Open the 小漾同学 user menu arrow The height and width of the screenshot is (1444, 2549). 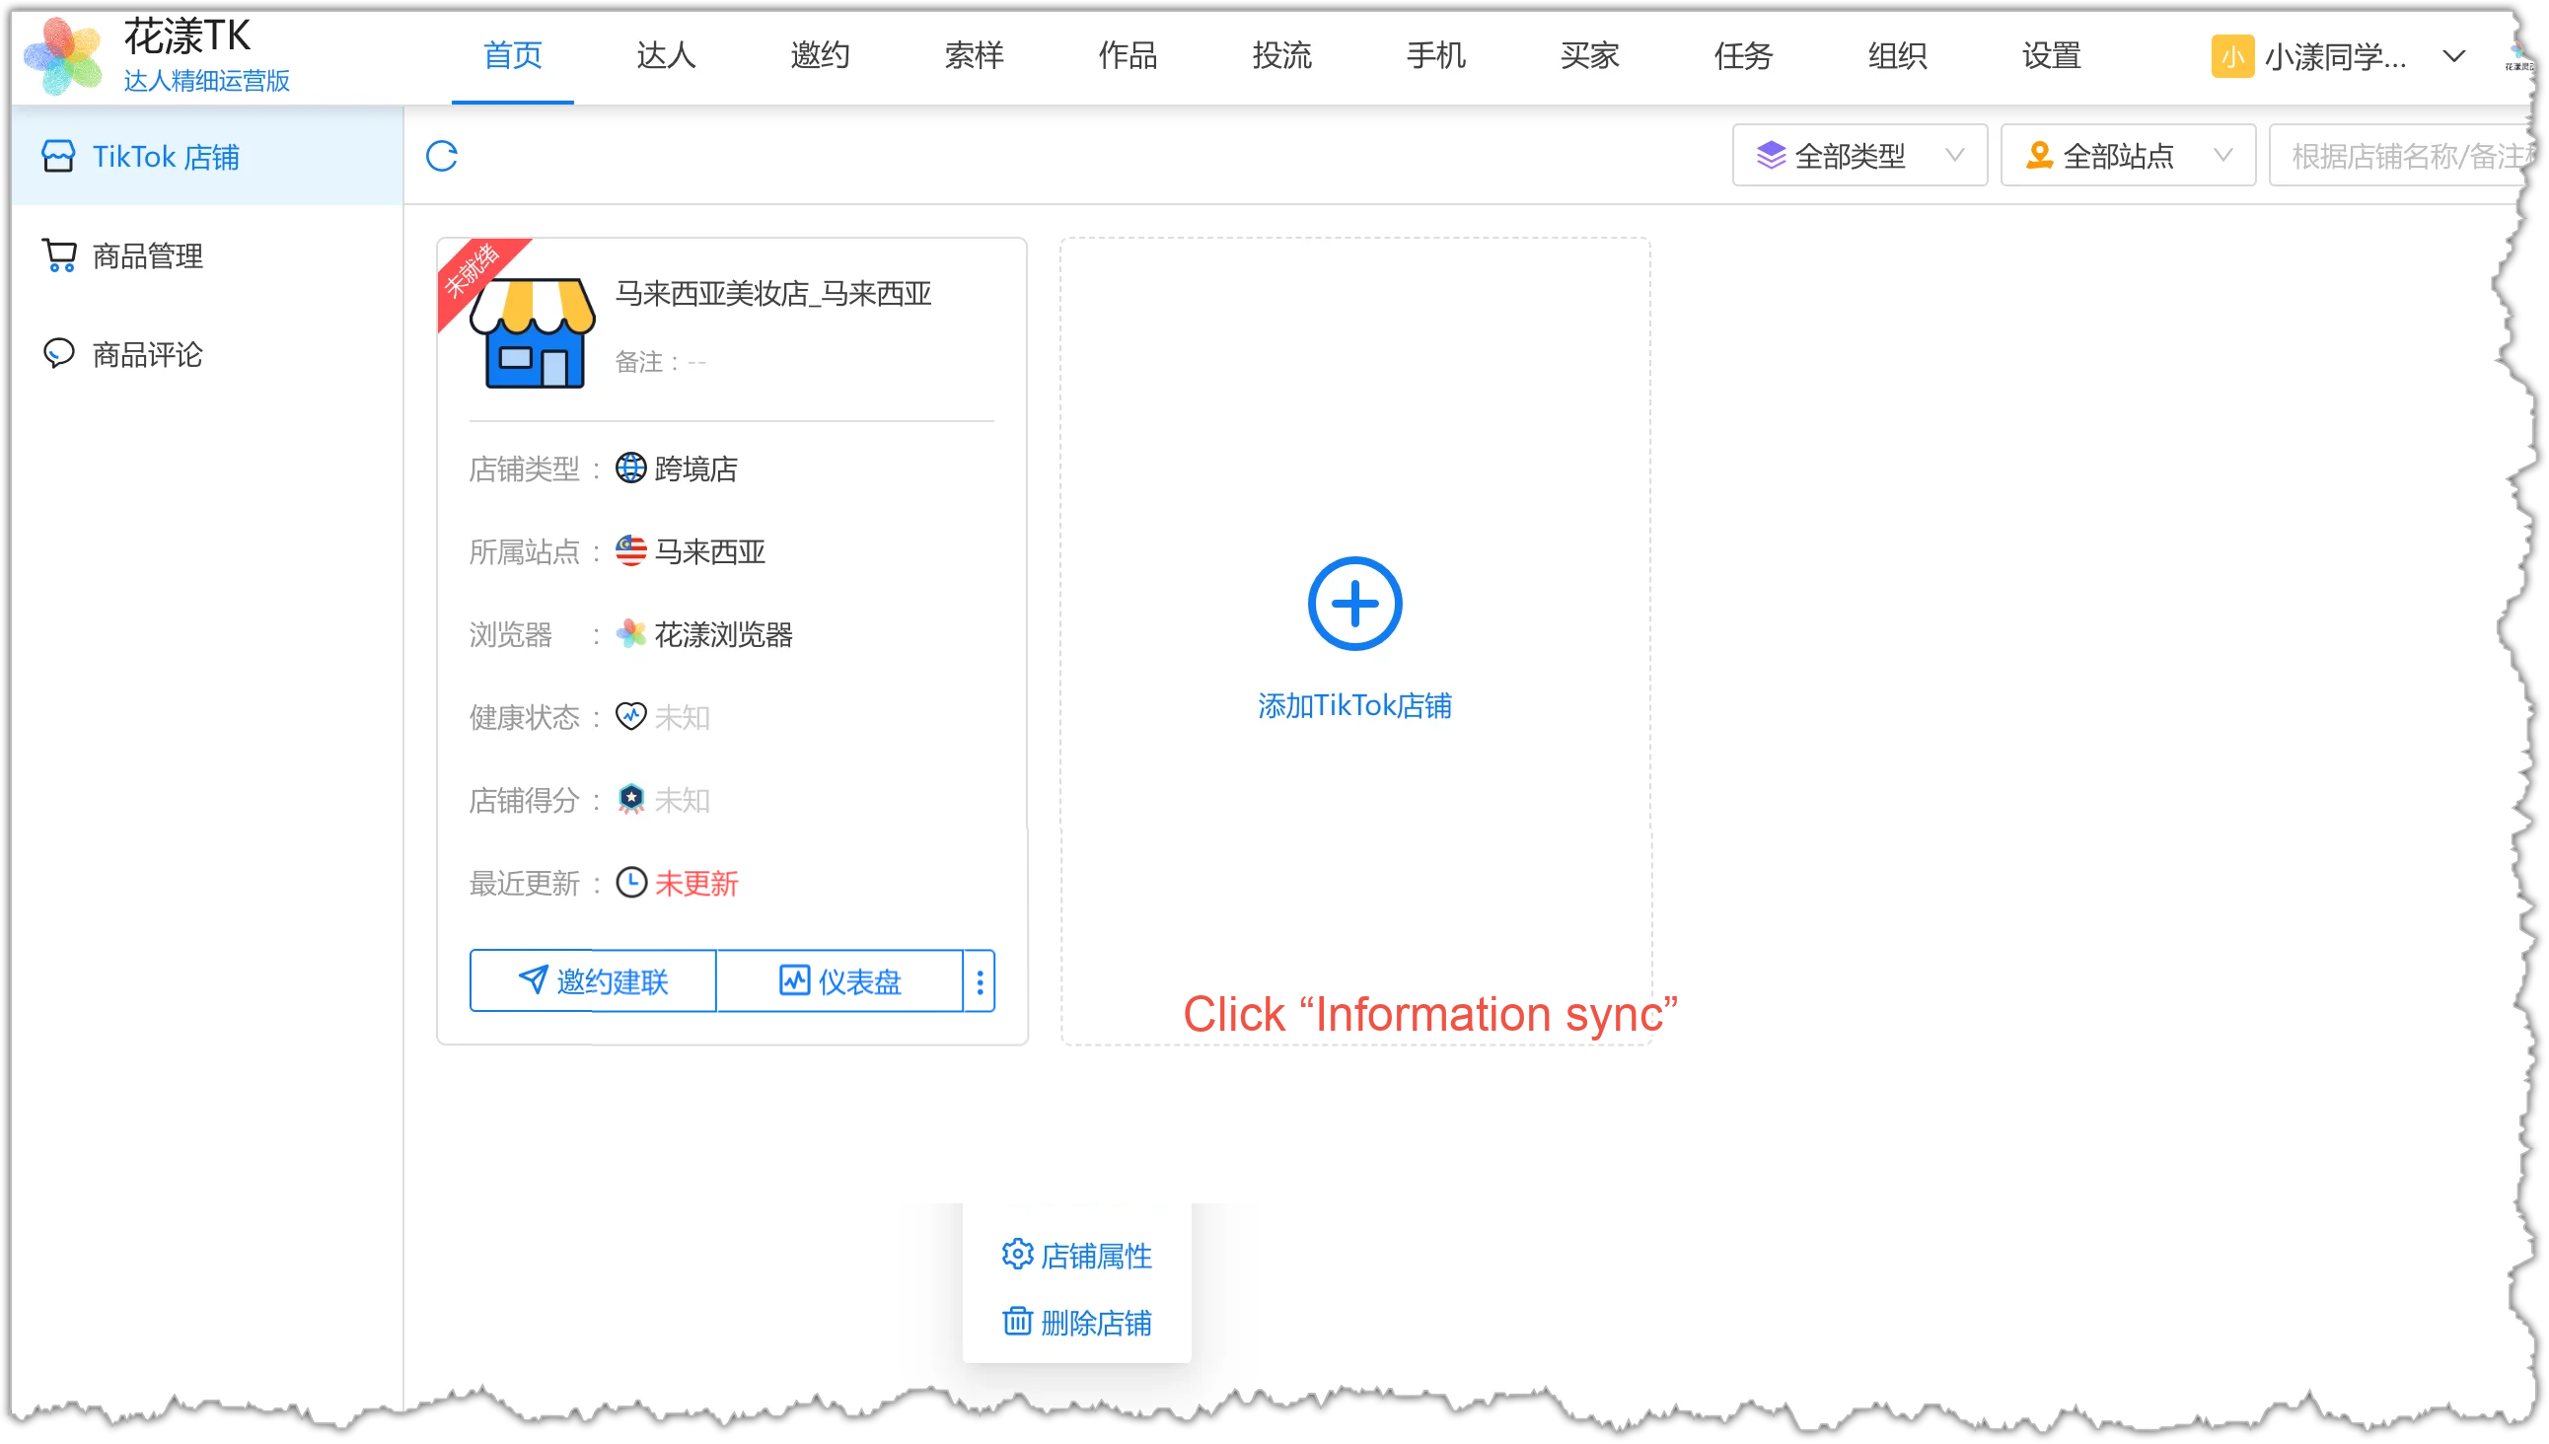(x=2452, y=56)
